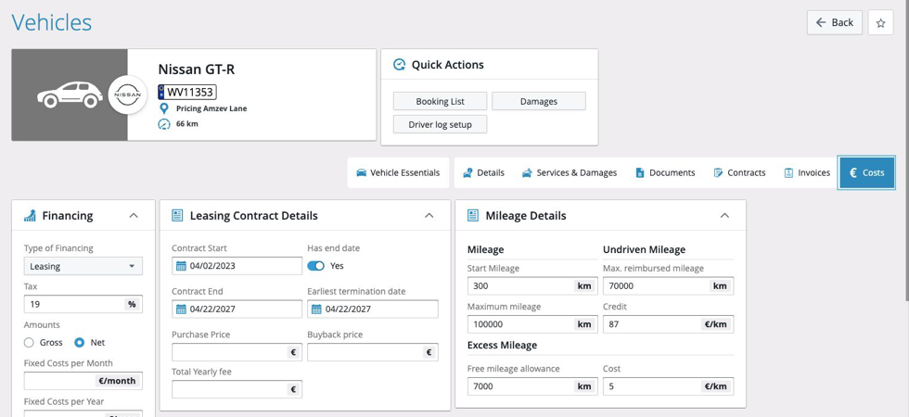Click the Mileage Details document icon
The height and width of the screenshot is (417, 909).
(473, 215)
